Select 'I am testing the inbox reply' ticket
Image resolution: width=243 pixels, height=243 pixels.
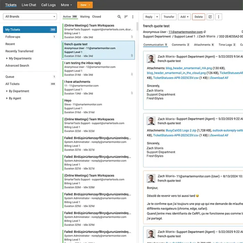point(98,69)
